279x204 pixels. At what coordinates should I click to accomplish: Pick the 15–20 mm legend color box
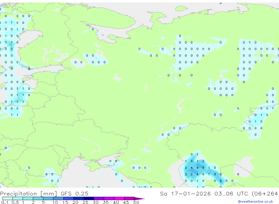69,198
